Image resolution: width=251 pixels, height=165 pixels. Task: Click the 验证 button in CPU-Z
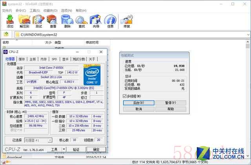(x=76, y=149)
